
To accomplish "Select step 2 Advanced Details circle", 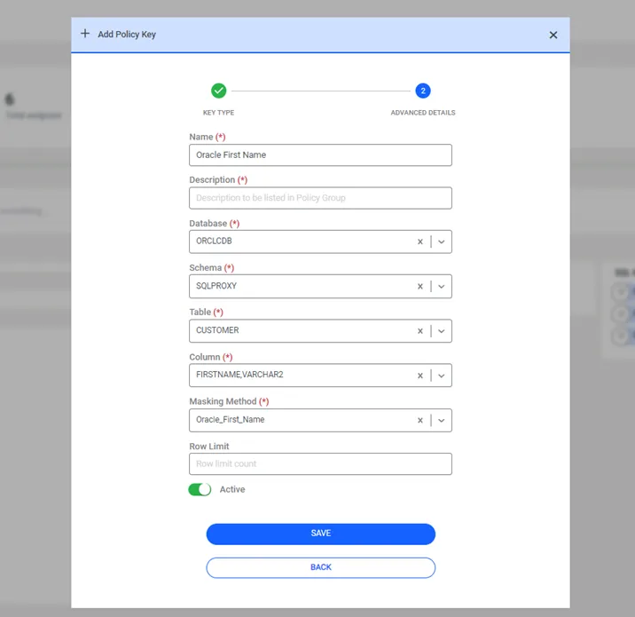I will 423,91.
